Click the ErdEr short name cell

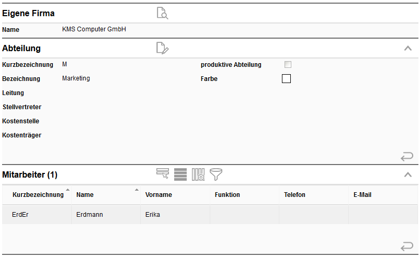20,215
